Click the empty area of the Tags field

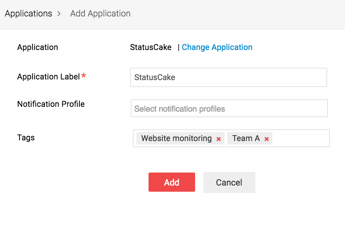(301, 138)
